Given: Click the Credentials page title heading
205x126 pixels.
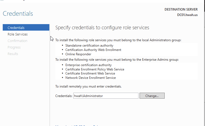Looking at the screenshot, I should click(18, 14).
